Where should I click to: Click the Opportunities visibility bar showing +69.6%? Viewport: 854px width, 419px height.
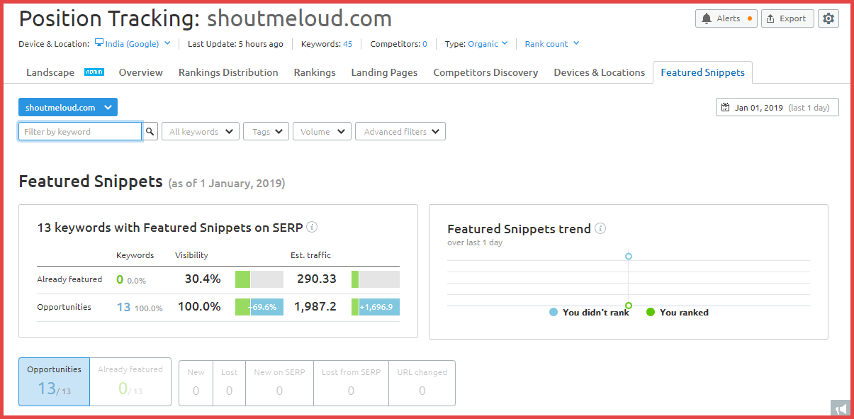click(259, 307)
